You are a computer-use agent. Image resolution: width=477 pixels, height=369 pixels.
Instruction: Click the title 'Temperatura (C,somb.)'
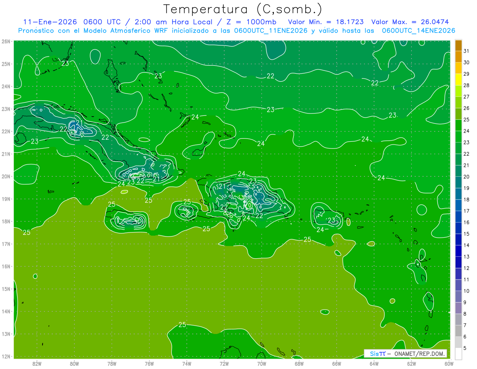243,9
